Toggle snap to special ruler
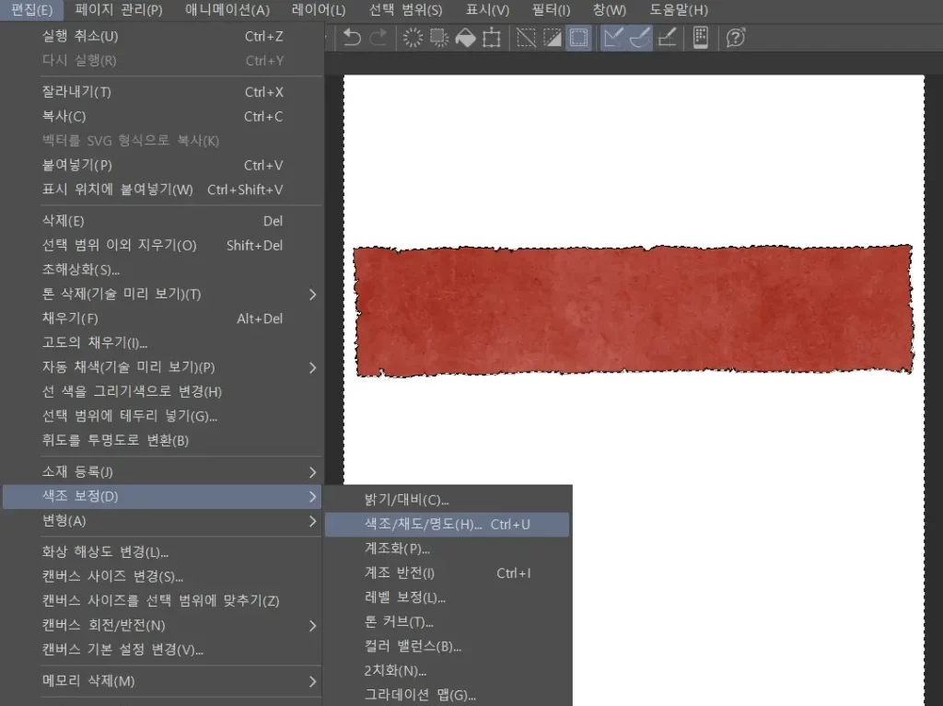The height and width of the screenshot is (706, 943). 639,38
